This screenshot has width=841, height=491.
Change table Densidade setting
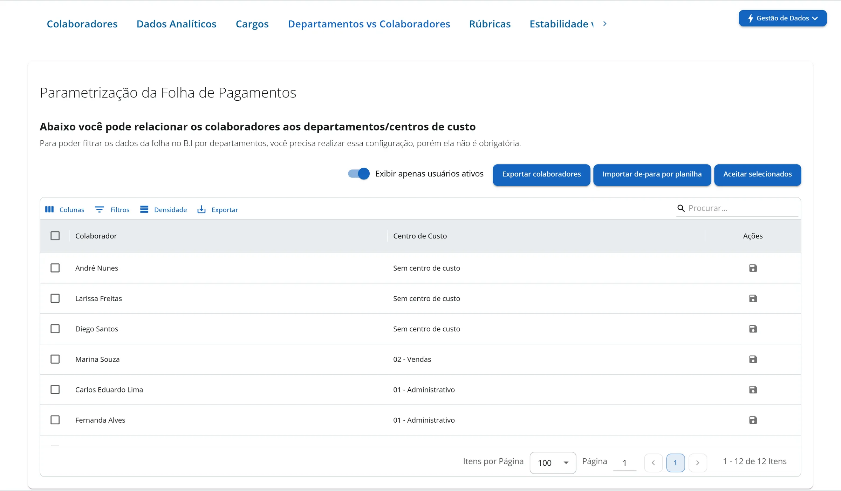point(163,209)
